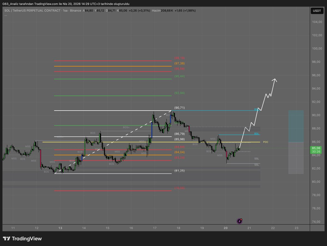The width and height of the screenshot is (327, 246).
Task: Click date 13 on the time axis
Action: point(60,228)
